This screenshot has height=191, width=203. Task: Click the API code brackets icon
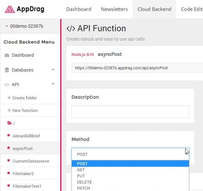pos(7,85)
